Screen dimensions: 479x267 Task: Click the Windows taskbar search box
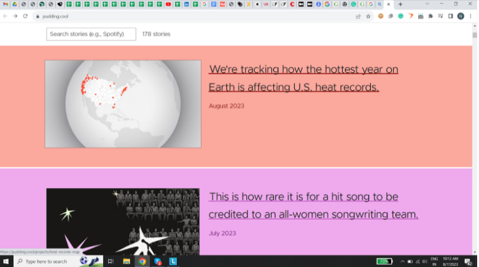pyautogui.click(x=58, y=261)
